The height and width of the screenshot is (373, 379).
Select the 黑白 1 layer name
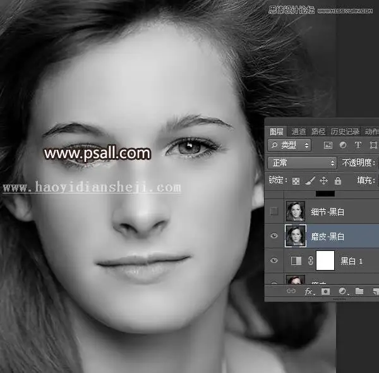click(x=351, y=261)
